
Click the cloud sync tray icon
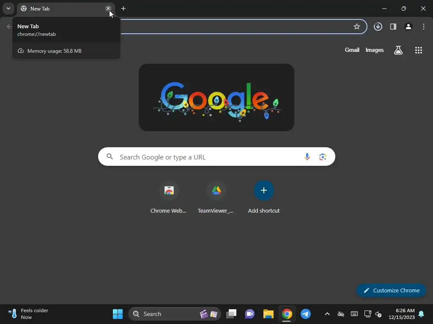[341, 314]
